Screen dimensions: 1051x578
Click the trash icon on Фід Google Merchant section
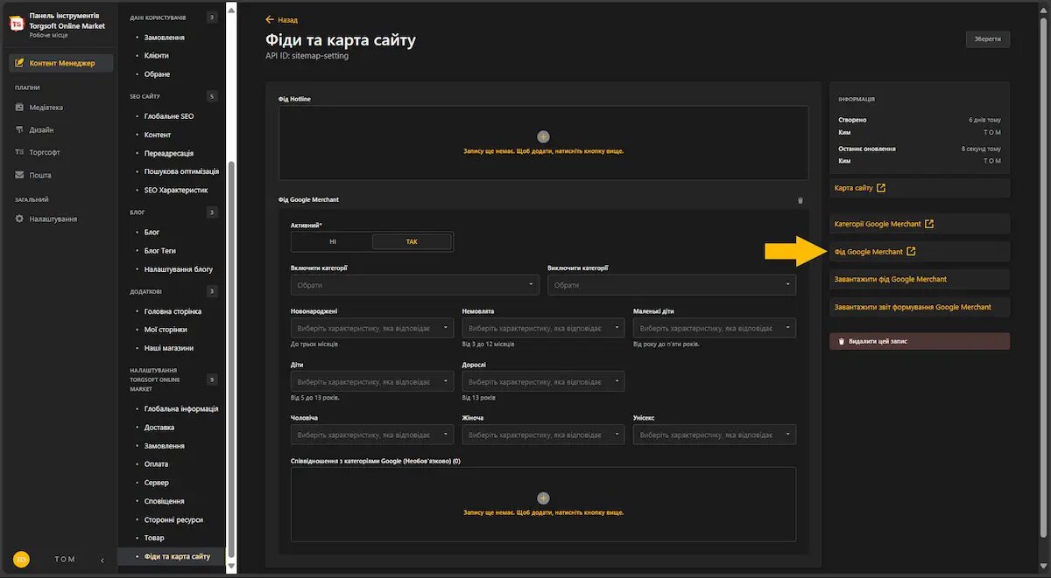pyautogui.click(x=799, y=199)
